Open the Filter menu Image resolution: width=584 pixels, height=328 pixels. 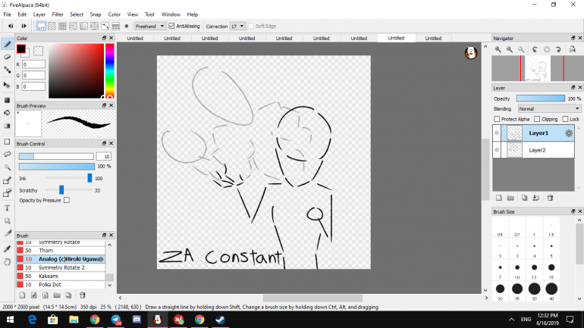tap(58, 14)
